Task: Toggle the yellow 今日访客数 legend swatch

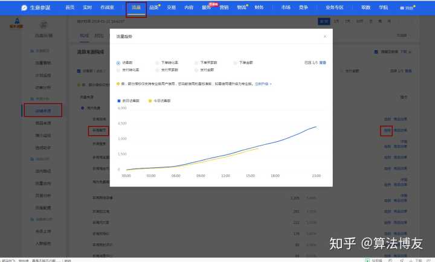Action: click(150, 100)
